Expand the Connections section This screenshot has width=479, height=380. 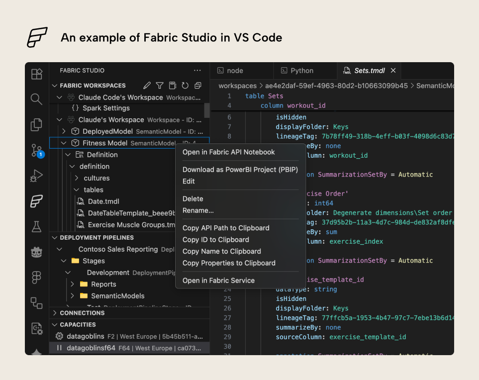[55, 313]
